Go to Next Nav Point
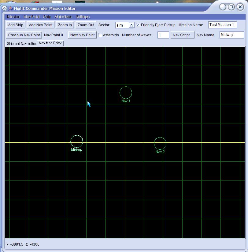Image resolution: width=248 pixels, height=252 pixels. pyautogui.click(x=82, y=35)
